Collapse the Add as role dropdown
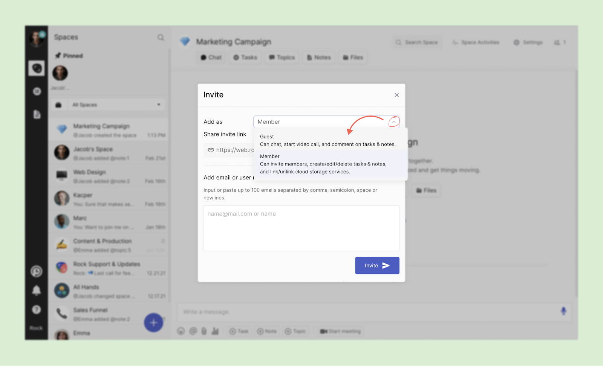The width and height of the screenshot is (603, 366). [393, 122]
